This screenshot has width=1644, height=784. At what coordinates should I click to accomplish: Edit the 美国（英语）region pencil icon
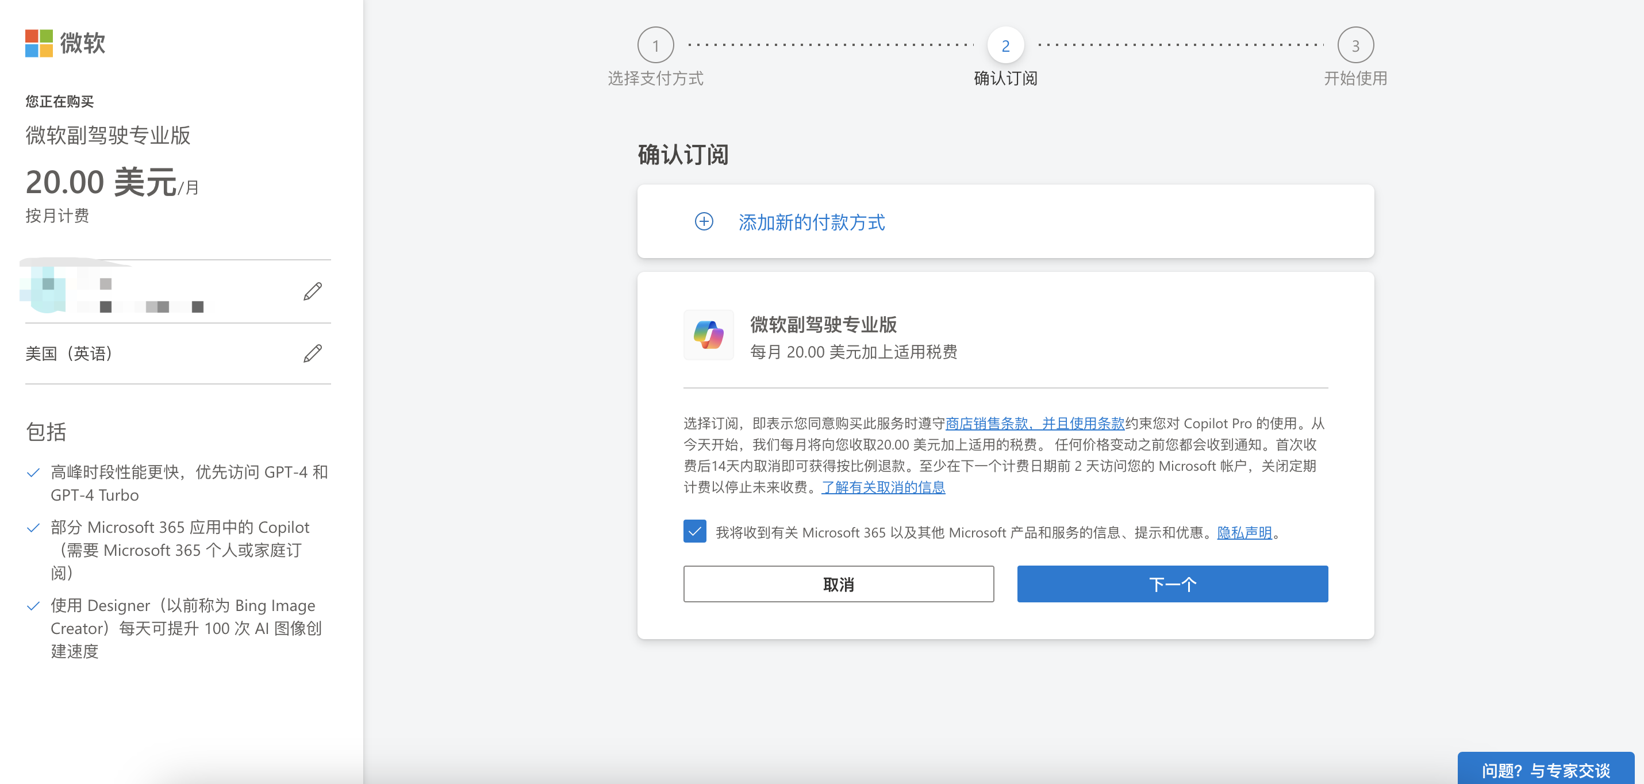(x=313, y=353)
